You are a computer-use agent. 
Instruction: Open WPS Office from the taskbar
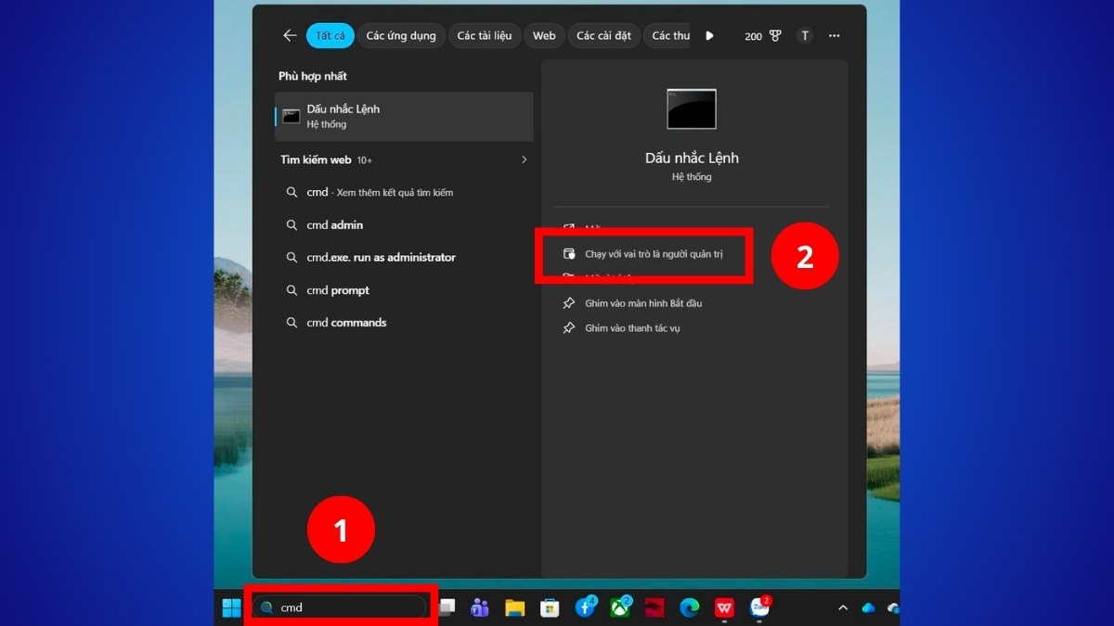pos(724,609)
